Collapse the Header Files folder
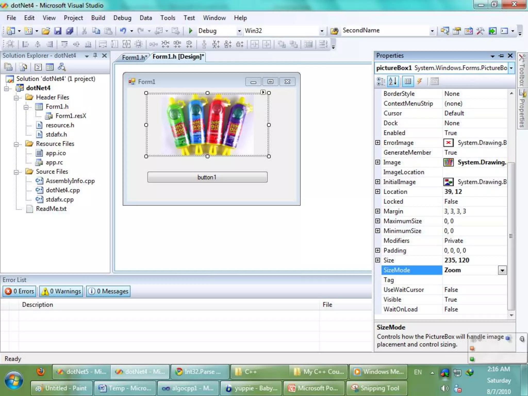 point(16,98)
